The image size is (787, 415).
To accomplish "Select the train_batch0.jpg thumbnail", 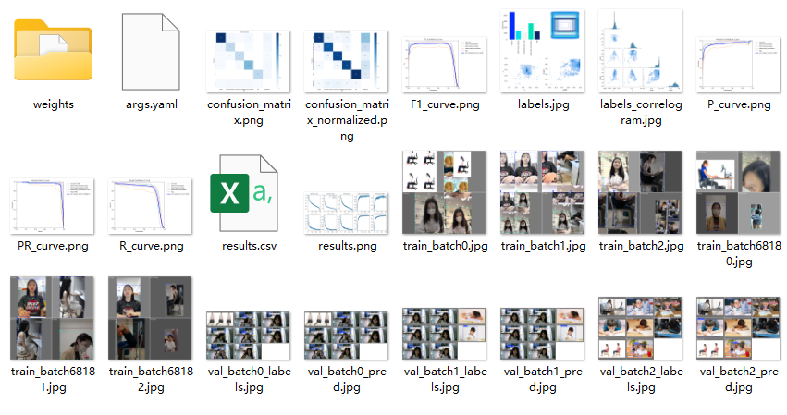I will [444, 192].
